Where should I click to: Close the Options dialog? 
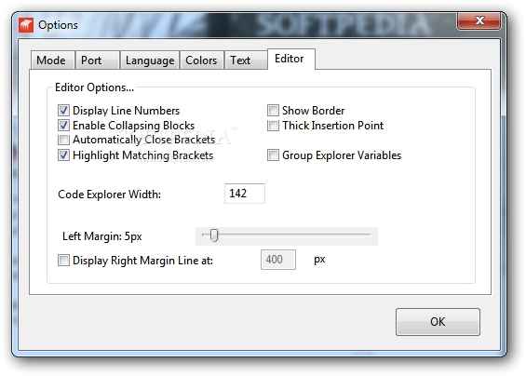(x=479, y=20)
